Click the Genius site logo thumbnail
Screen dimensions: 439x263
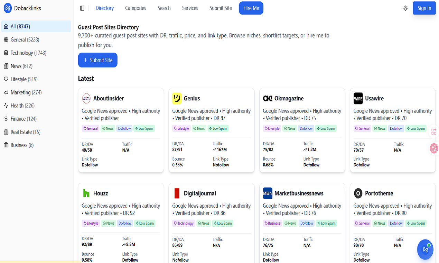point(177,98)
